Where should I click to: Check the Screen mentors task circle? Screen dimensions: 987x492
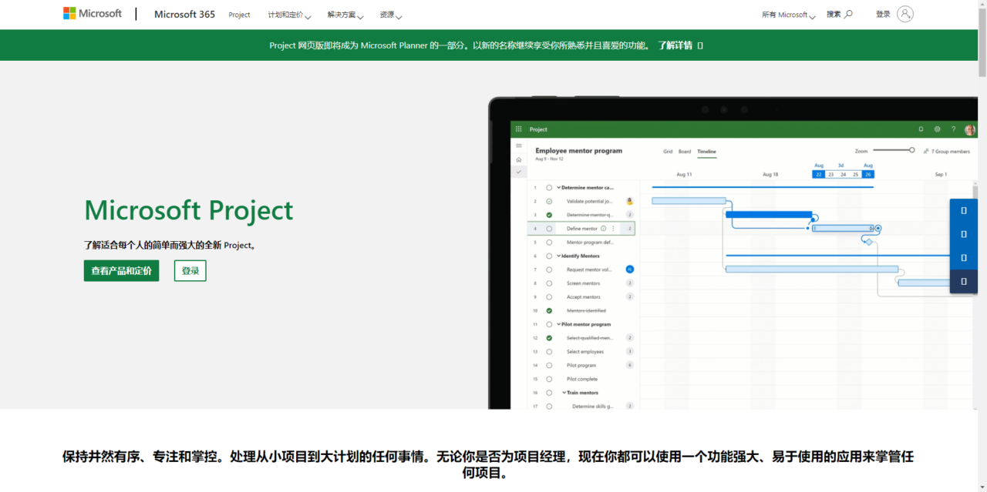[549, 283]
